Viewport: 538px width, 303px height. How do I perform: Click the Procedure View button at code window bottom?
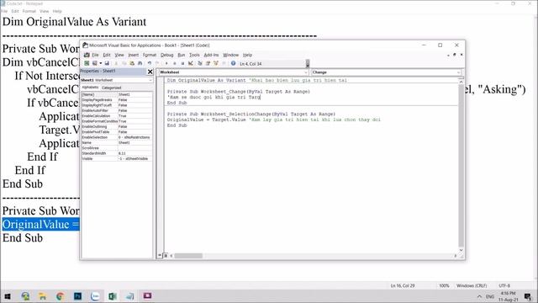pos(160,256)
